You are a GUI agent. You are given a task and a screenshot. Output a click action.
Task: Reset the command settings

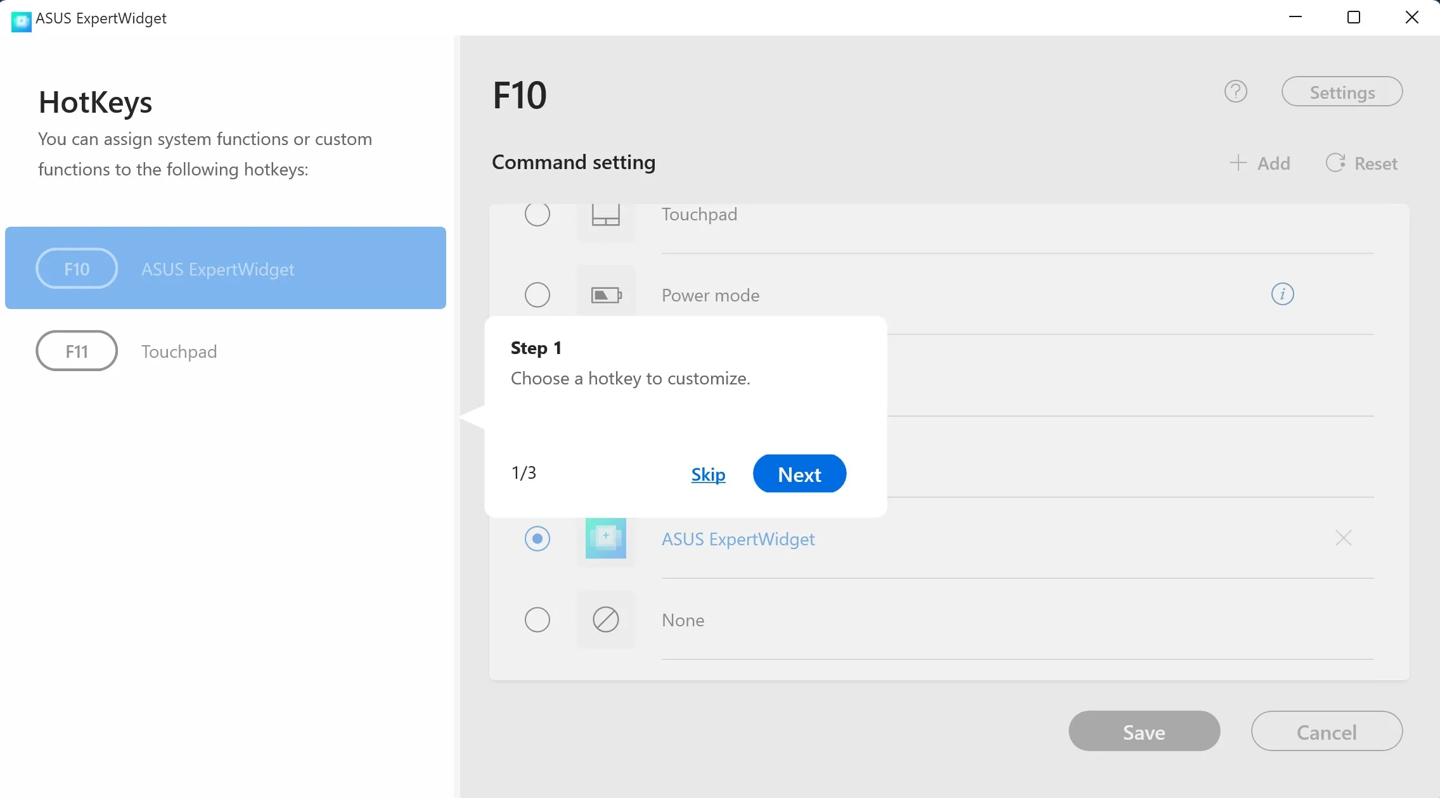point(1361,163)
